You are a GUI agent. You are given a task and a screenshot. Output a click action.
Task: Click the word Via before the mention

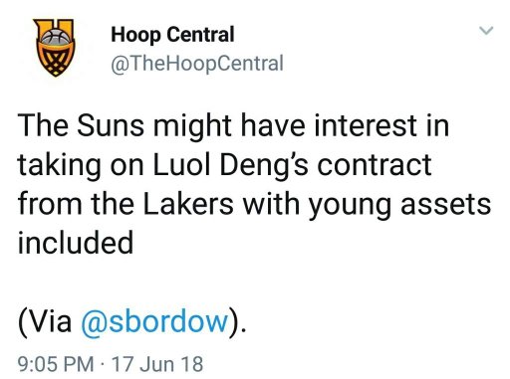pyautogui.click(x=49, y=321)
